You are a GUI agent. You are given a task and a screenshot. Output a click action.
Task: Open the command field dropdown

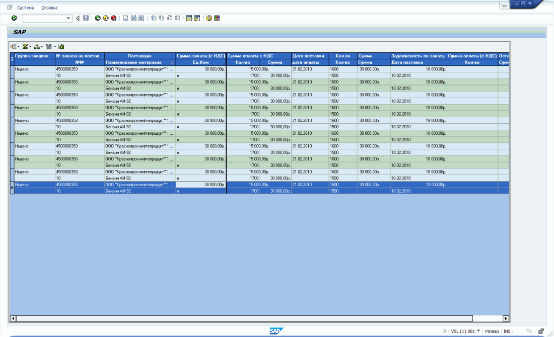68,18
